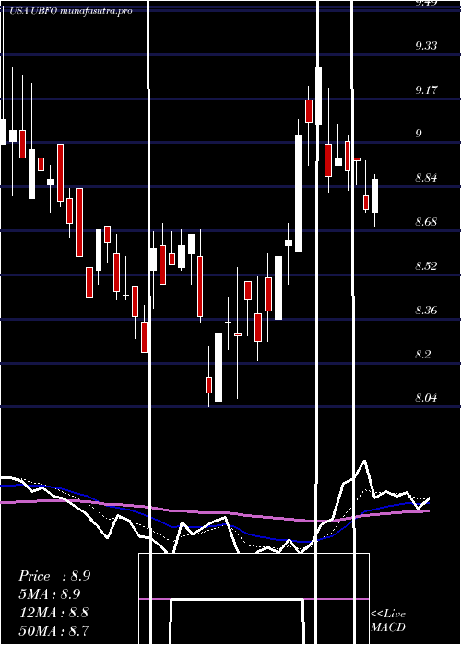Click the 9.33 price axis label
Image resolution: width=461 pixels, height=645 pixels.
[x=426, y=46]
